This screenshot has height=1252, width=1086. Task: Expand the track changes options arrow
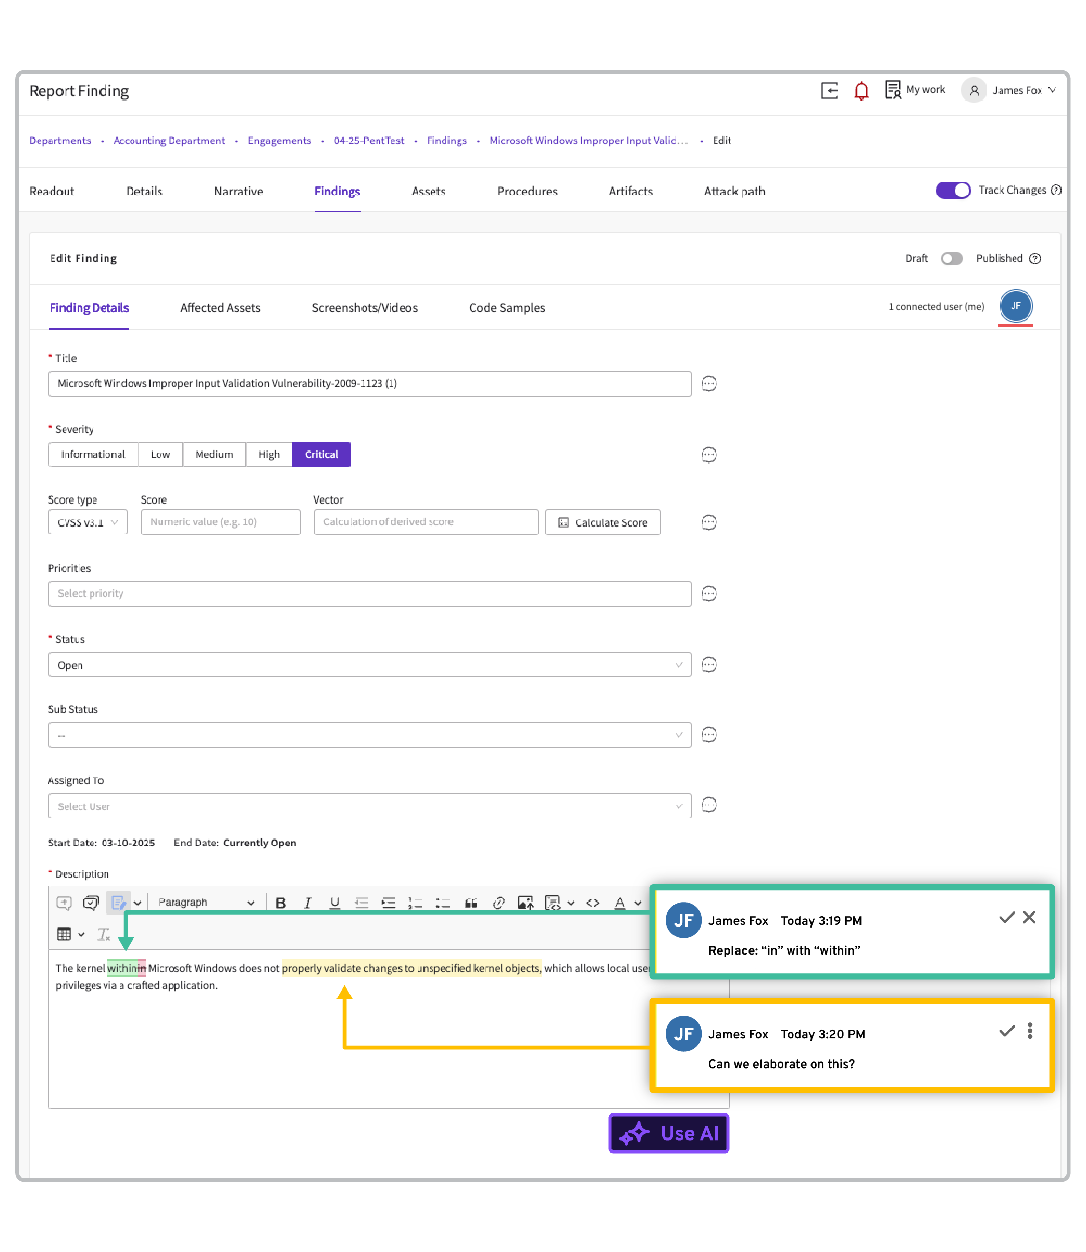[x=138, y=903]
